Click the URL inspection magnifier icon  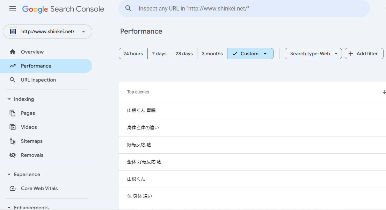[x=12, y=80]
